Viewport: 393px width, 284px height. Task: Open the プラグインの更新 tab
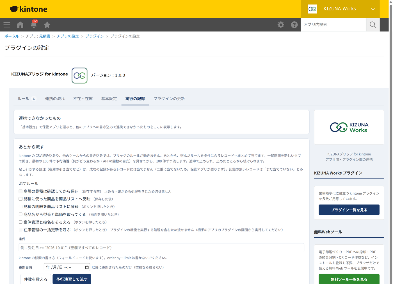[x=169, y=99]
